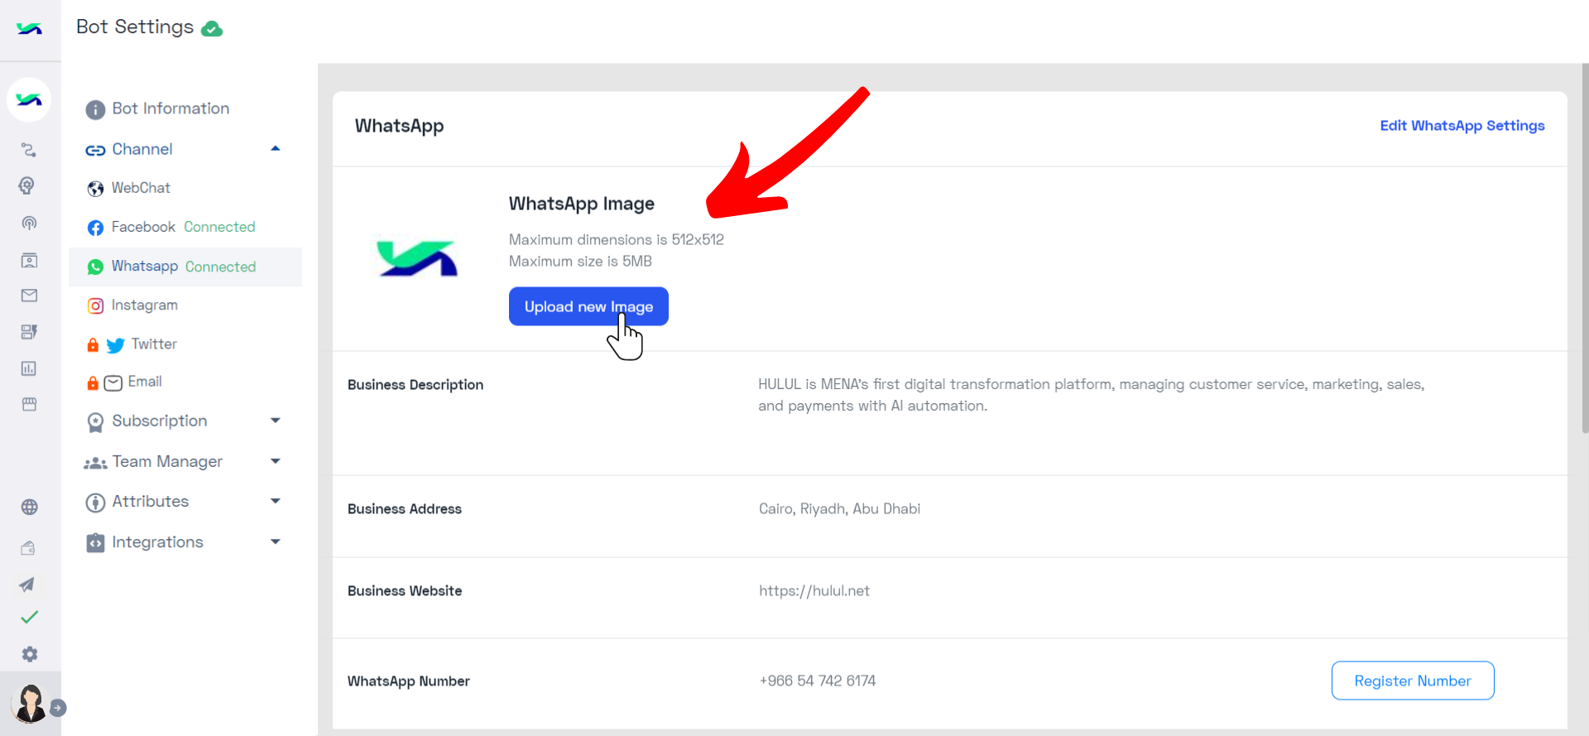1589x736 pixels.
Task: Click the +966 54 742 6174 phone number
Action: 818,681
